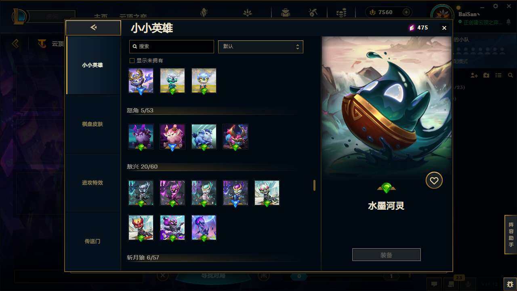Viewport: 517px width, 291px height.
Task: Select first little legend in 怒角 row
Action: pyautogui.click(x=141, y=137)
